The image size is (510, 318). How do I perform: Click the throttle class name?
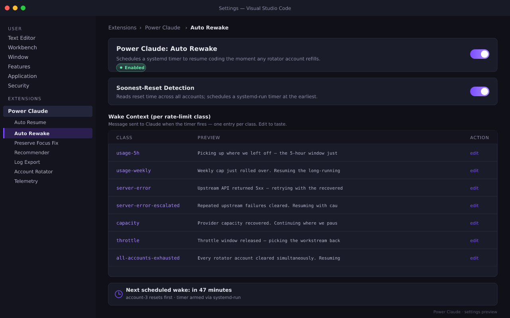point(128,240)
